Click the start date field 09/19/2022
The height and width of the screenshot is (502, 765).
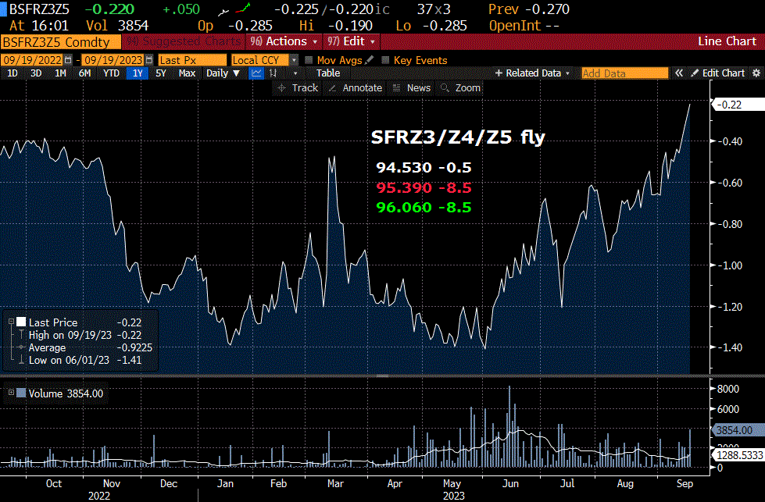(32, 60)
